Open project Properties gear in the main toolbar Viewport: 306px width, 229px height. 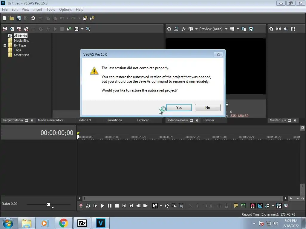pyautogui.click(x=33, y=18)
